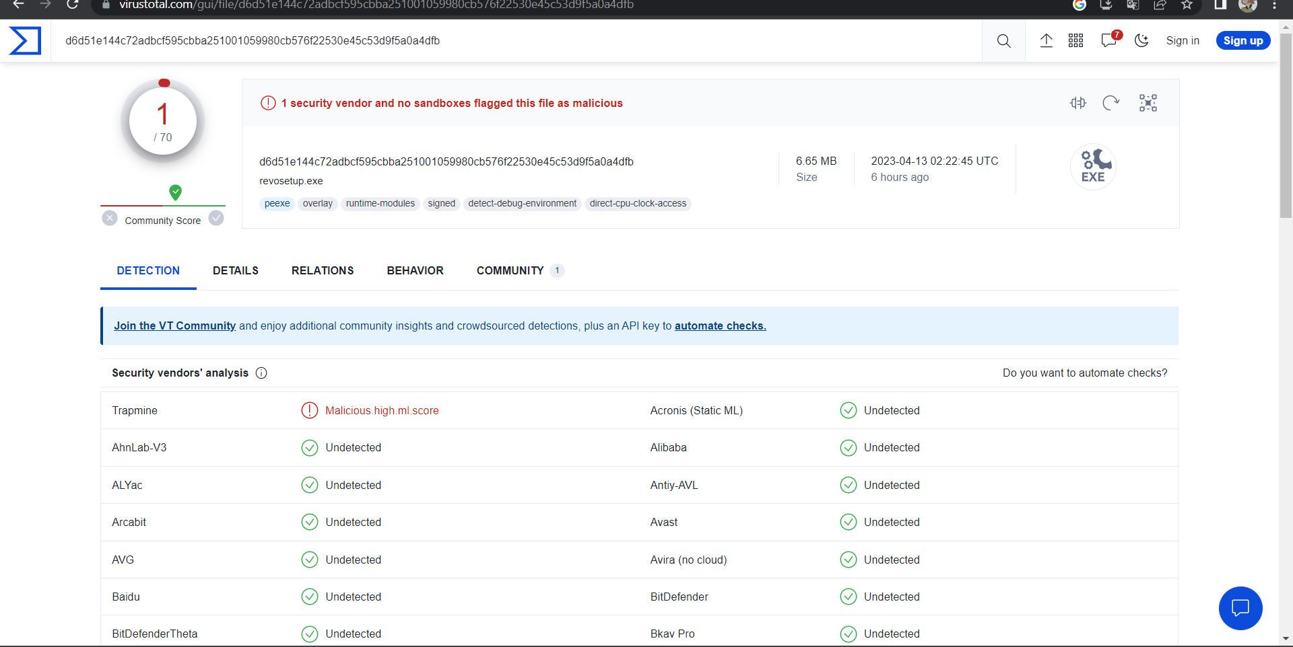Image resolution: width=1293 pixels, height=647 pixels.
Task: Click the Arcabit vendor name
Action: 129,523
